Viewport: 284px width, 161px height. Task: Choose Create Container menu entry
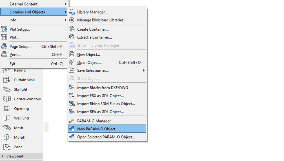(x=107, y=29)
